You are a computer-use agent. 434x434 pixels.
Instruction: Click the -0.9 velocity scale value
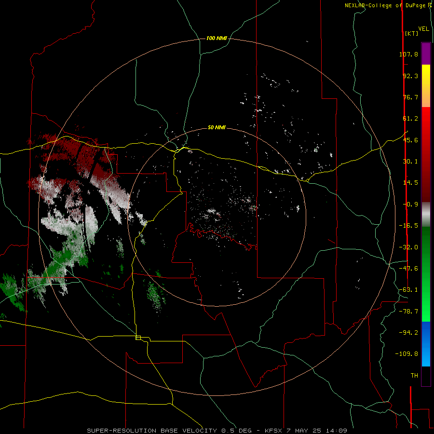click(410, 204)
